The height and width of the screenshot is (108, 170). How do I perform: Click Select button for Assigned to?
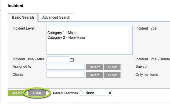95,67
